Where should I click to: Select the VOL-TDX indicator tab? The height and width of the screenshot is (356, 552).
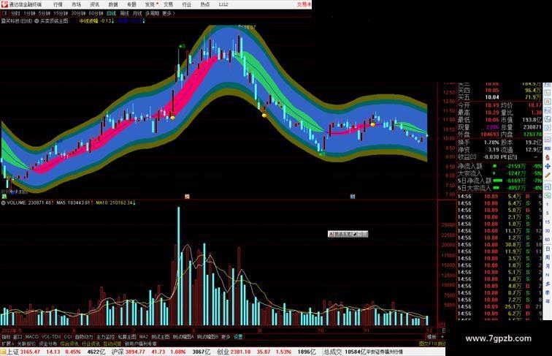(x=51, y=337)
